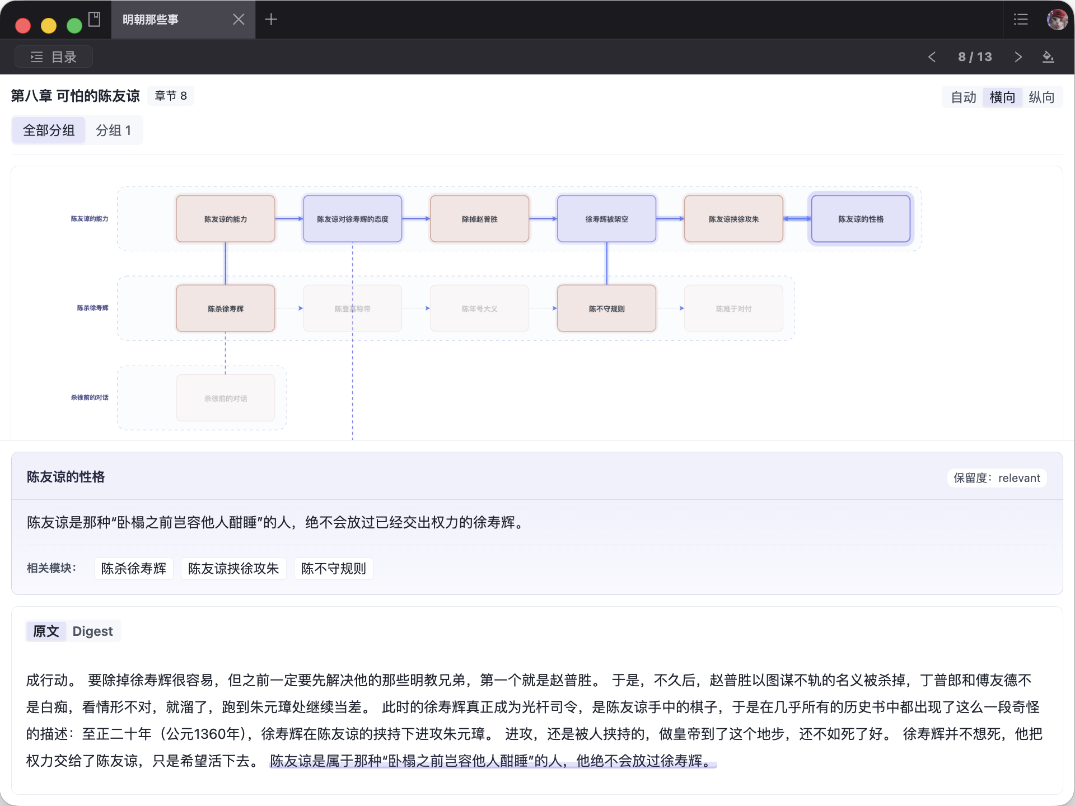The width and height of the screenshot is (1075, 806).
Task: Go to previous chapter with left arrow
Action: click(931, 57)
